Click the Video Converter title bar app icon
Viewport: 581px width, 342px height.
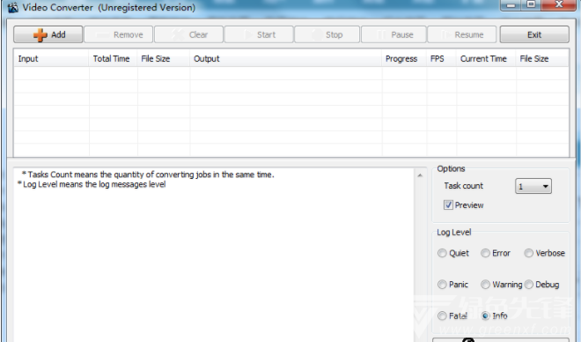tap(12, 7)
